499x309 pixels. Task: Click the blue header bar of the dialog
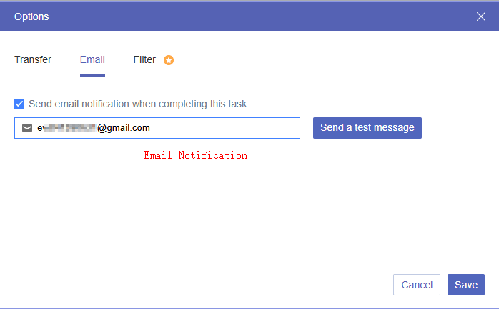pyautogui.click(x=250, y=16)
